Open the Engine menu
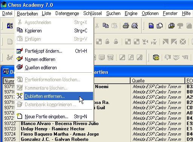The width and height of the screenshot is (193, 142). (131, 14)
